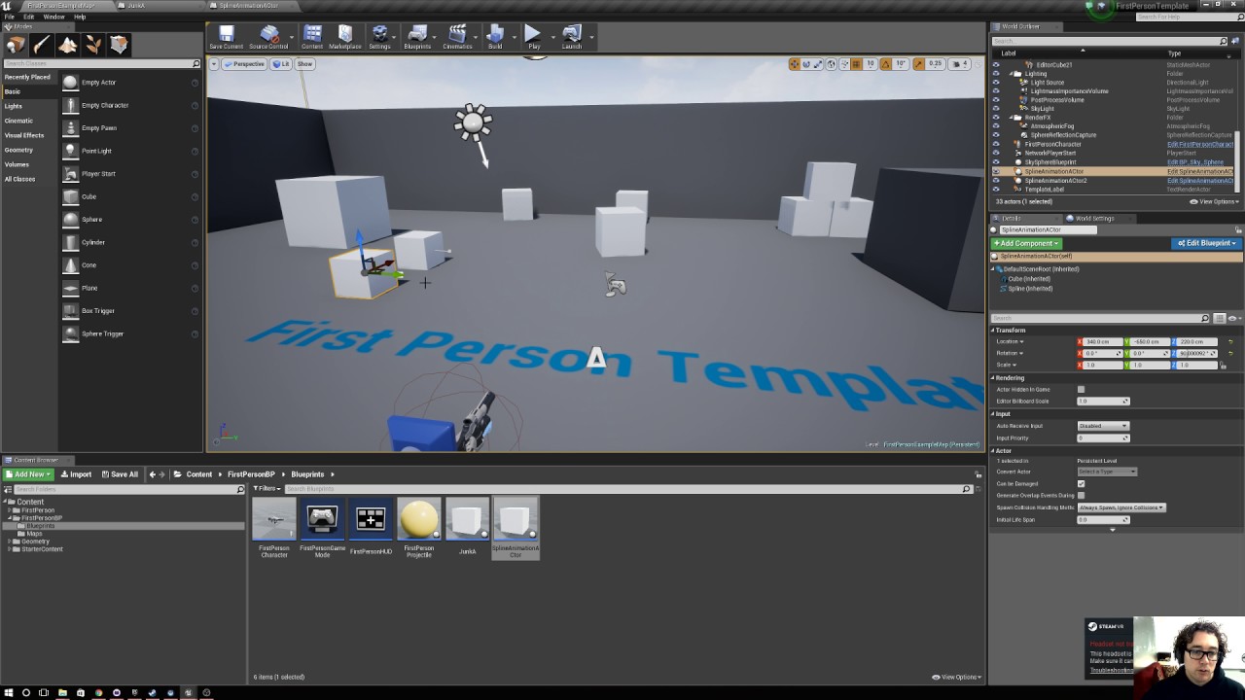Select the Point Light placement item
The width and height of the screenshot is (1245, 700).
click(x=129, y=151)
